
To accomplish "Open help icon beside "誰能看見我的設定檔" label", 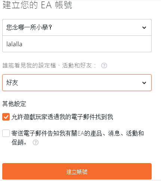I will pos(104,65).
